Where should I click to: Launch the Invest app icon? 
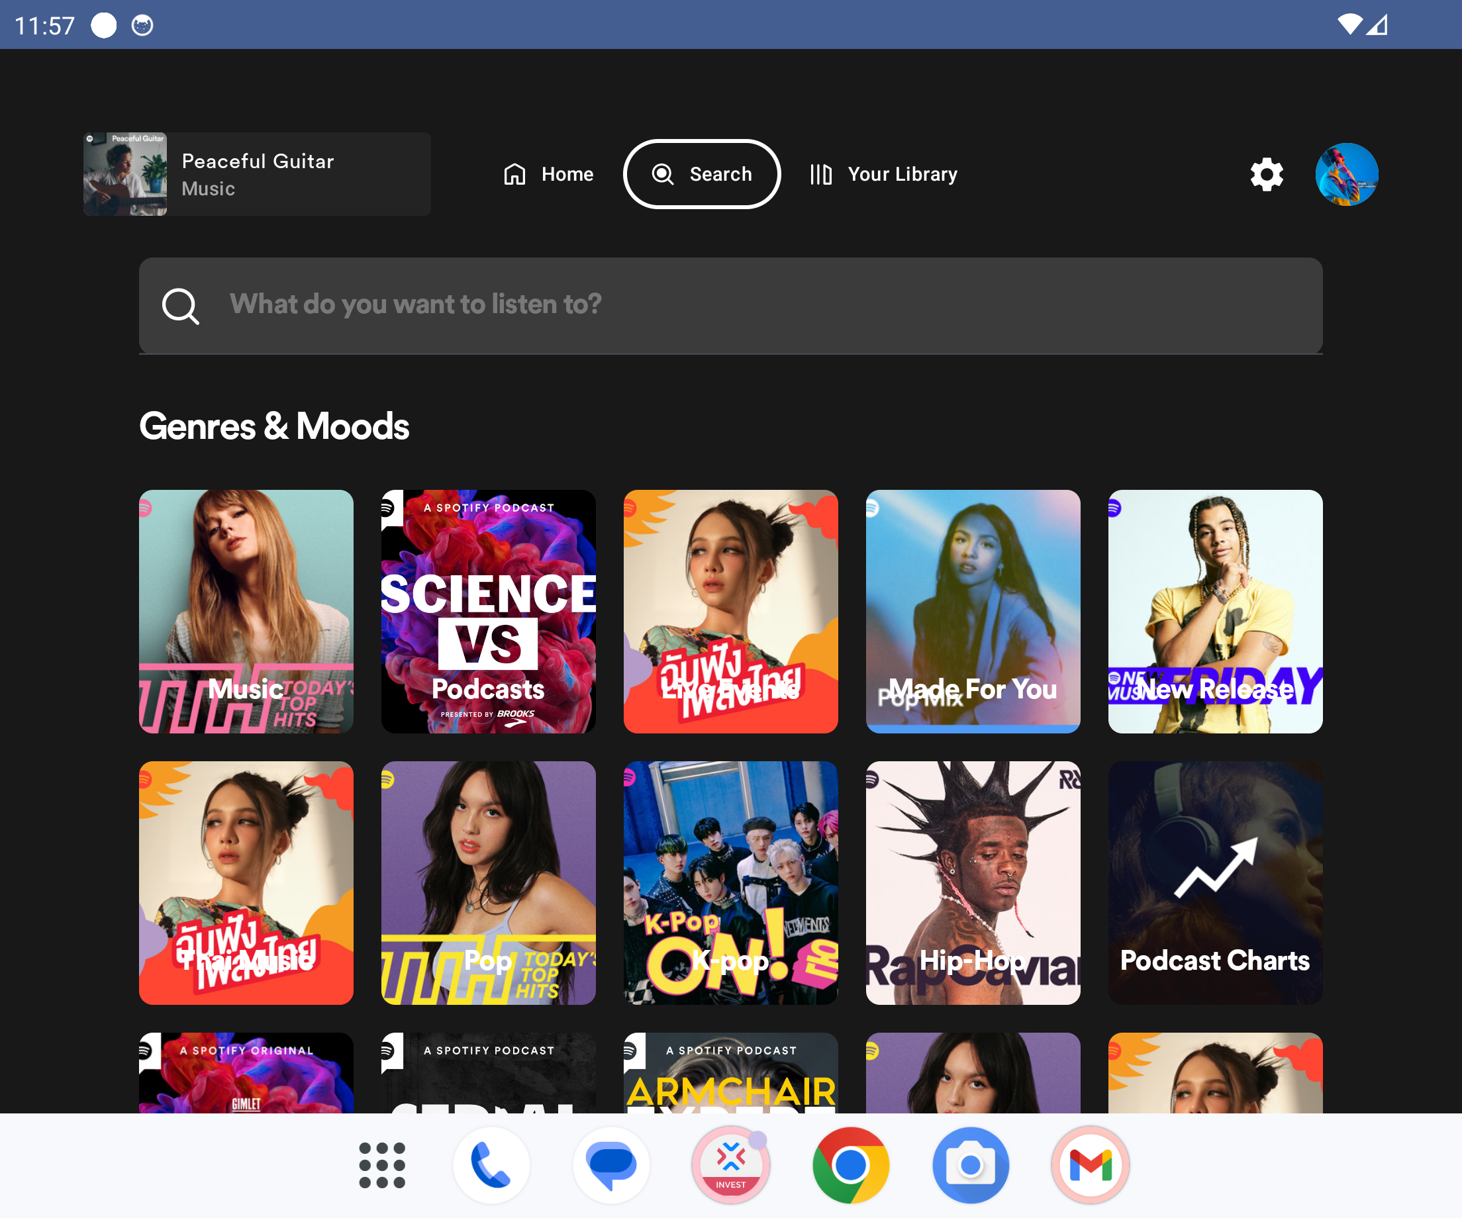[730, 1164]
